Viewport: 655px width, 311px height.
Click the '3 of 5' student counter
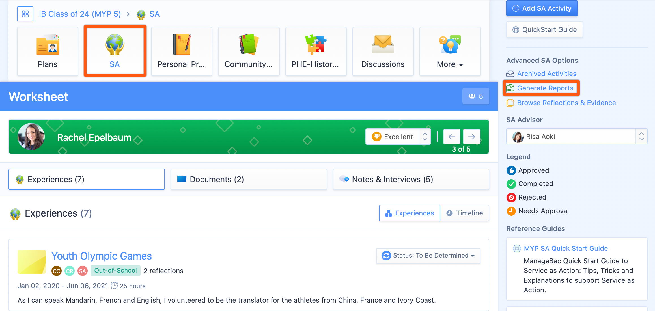[x=461, y=149]
